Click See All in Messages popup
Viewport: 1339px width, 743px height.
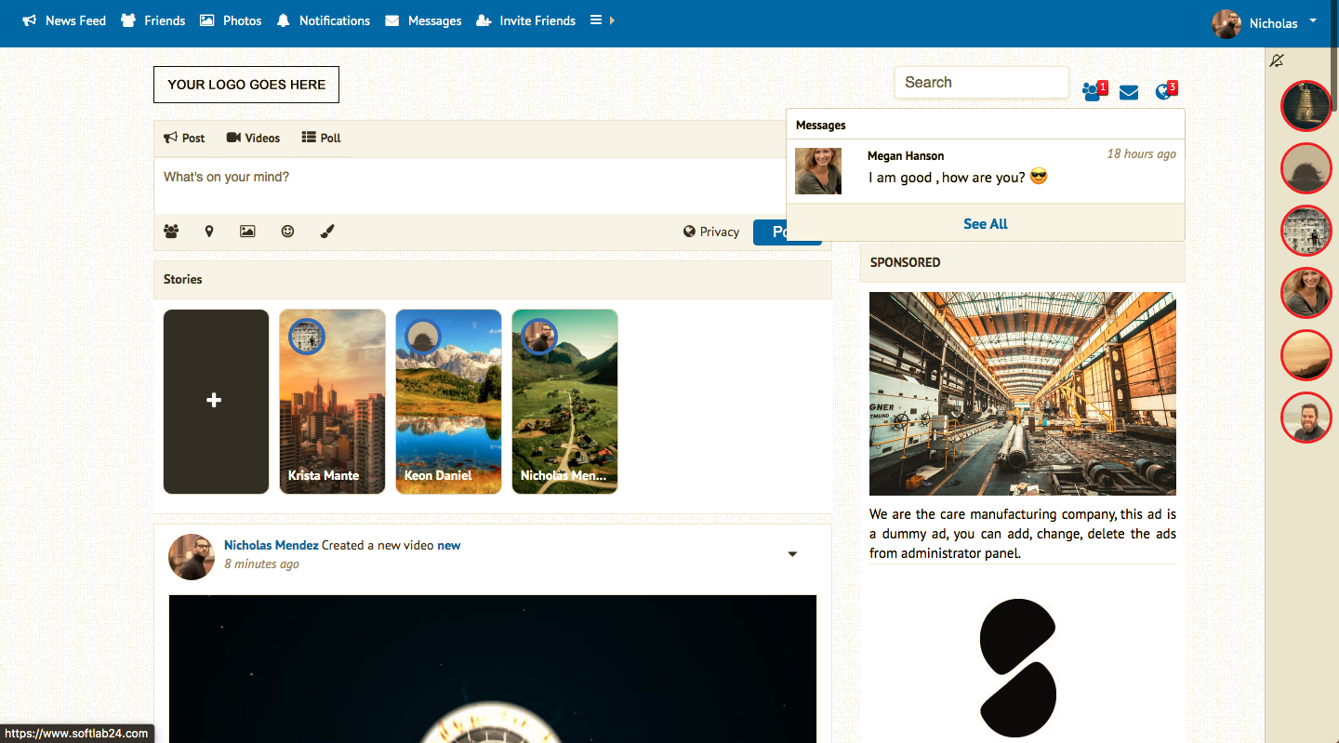point(986,224)
